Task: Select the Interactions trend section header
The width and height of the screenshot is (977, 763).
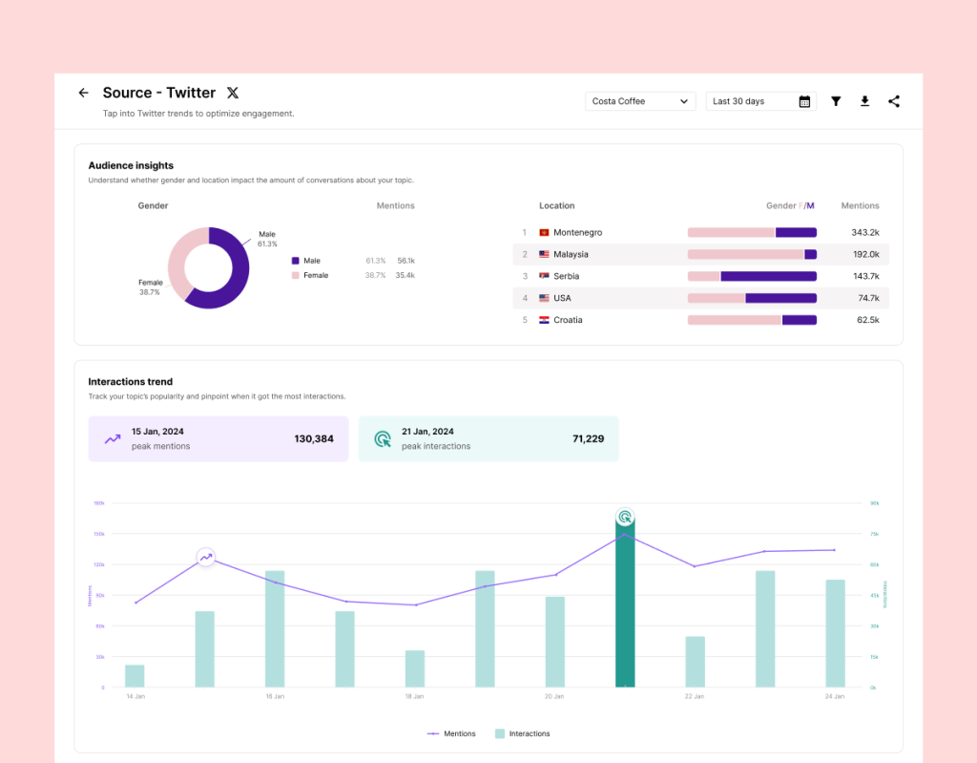Action: (x=130, y=381)
